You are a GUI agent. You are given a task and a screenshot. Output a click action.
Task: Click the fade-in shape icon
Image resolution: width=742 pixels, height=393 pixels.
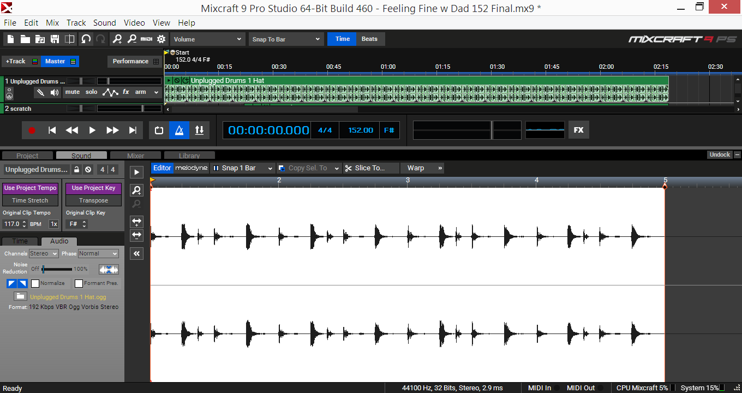pyautogui.click(x=11, y=283)
